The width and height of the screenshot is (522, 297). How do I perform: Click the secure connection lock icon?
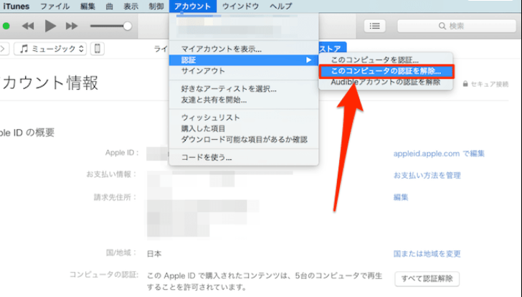click(465, 84)
